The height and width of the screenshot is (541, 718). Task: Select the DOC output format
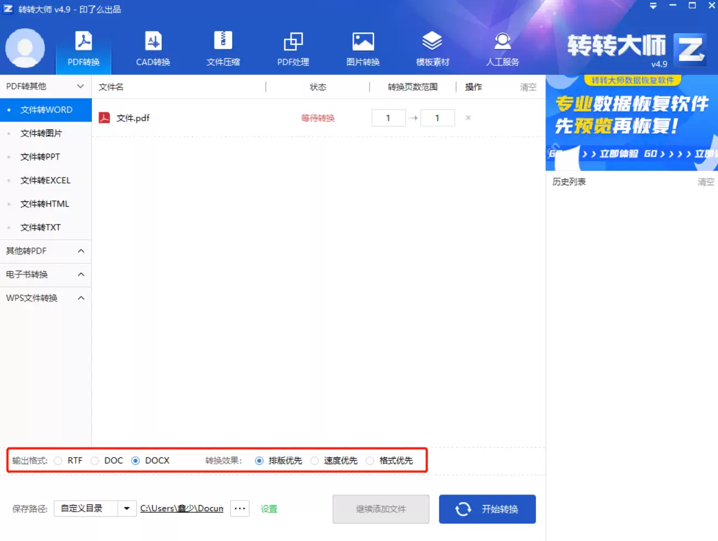95,460
